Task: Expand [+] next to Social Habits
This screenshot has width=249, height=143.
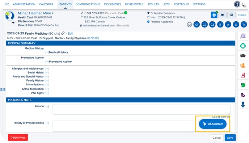Action: (47, 73)
